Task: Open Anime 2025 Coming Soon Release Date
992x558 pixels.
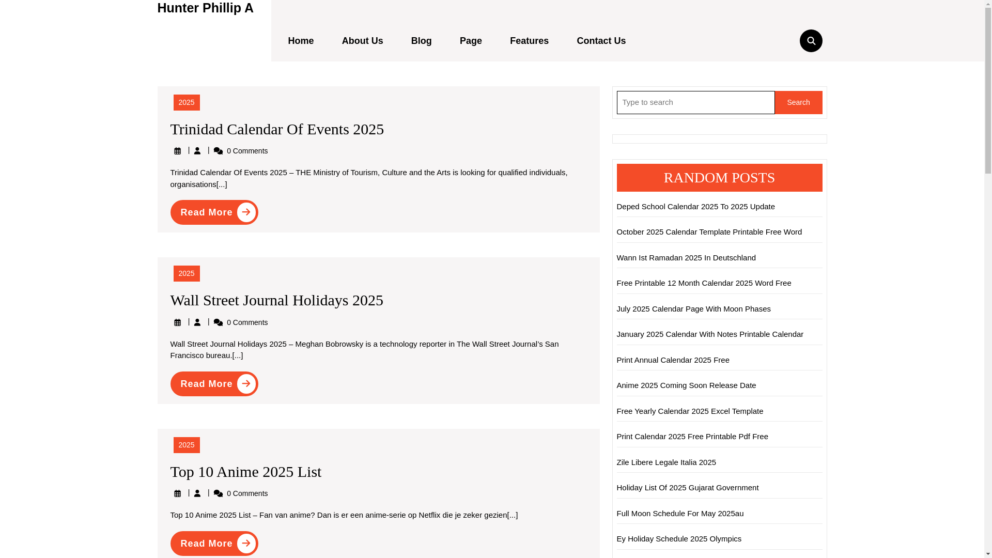Action: click(x=686, y=385)
